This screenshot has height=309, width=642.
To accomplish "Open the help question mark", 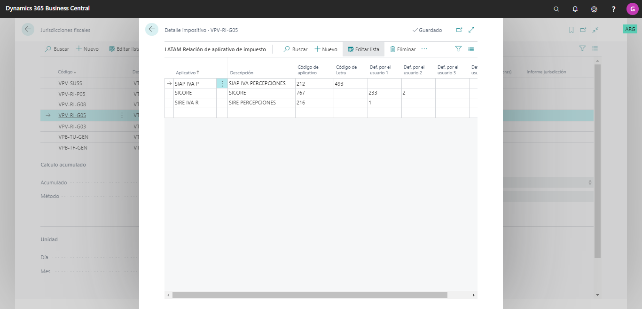I will 613,9.
